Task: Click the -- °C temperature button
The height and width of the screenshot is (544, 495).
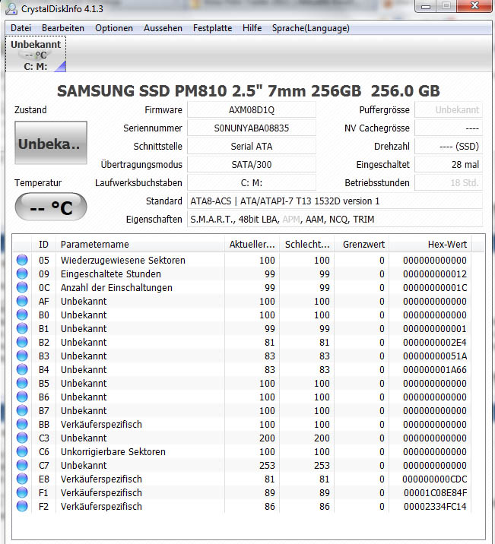Action: pos(51,207)
